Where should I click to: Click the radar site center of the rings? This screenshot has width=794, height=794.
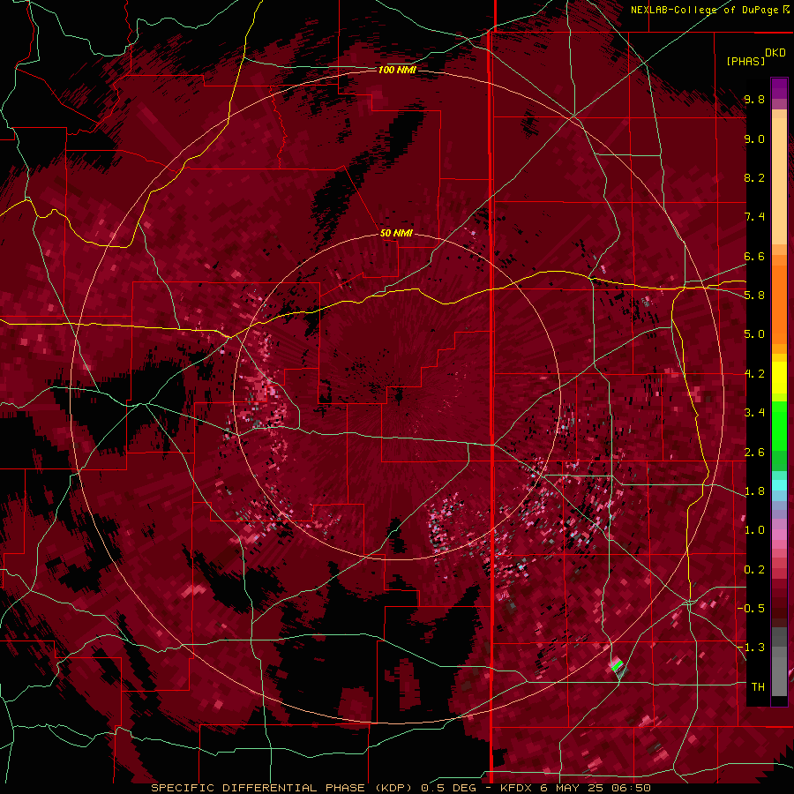click(x=398, y=396)
